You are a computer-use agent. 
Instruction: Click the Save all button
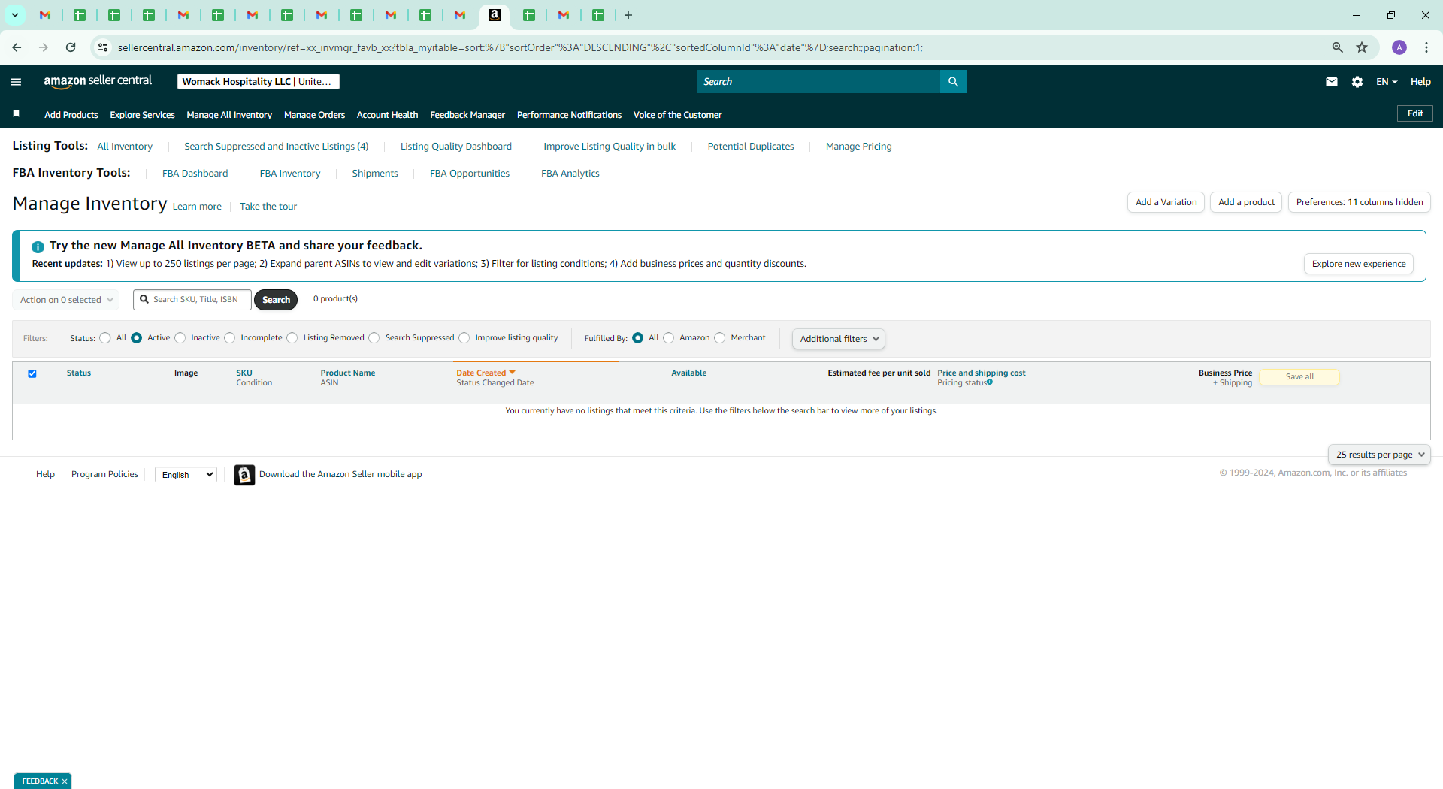[1299, 377]
